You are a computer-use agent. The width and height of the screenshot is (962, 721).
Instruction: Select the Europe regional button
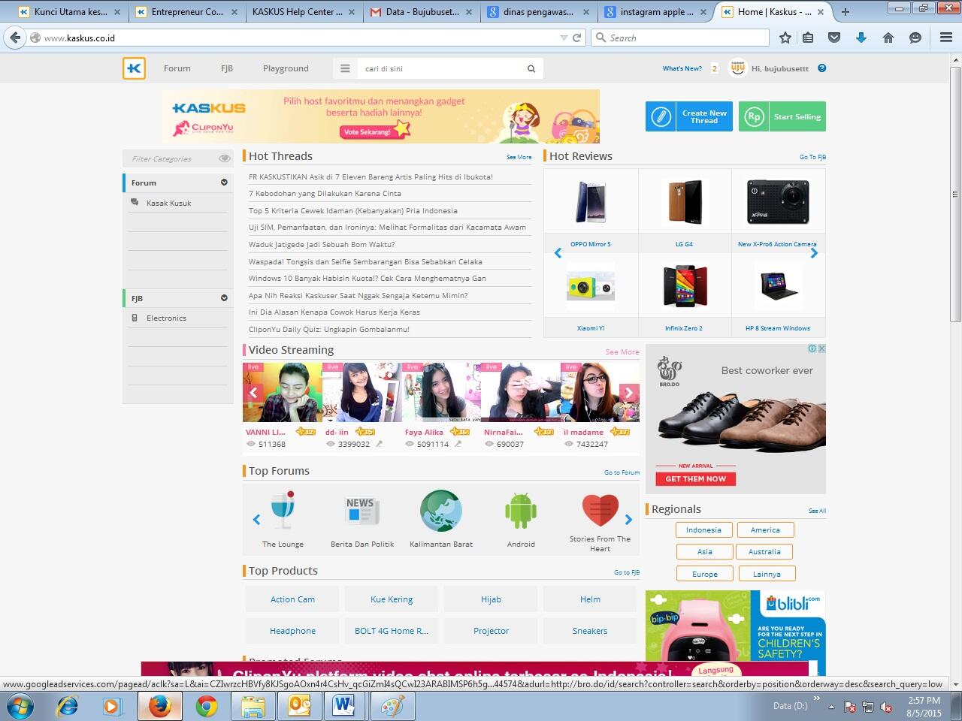pyautogui.click(x=705, y=574)
